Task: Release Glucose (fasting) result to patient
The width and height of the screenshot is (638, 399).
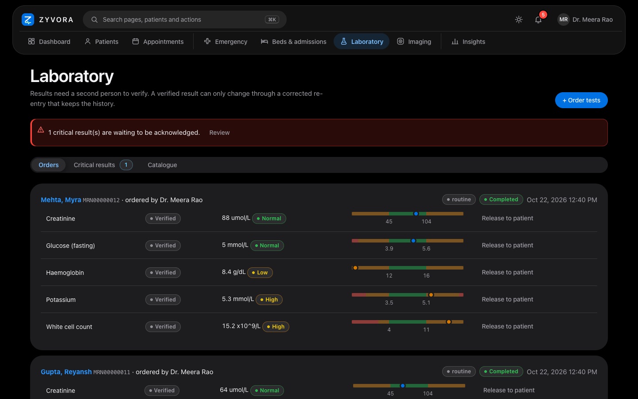Action: pos(507,245)
